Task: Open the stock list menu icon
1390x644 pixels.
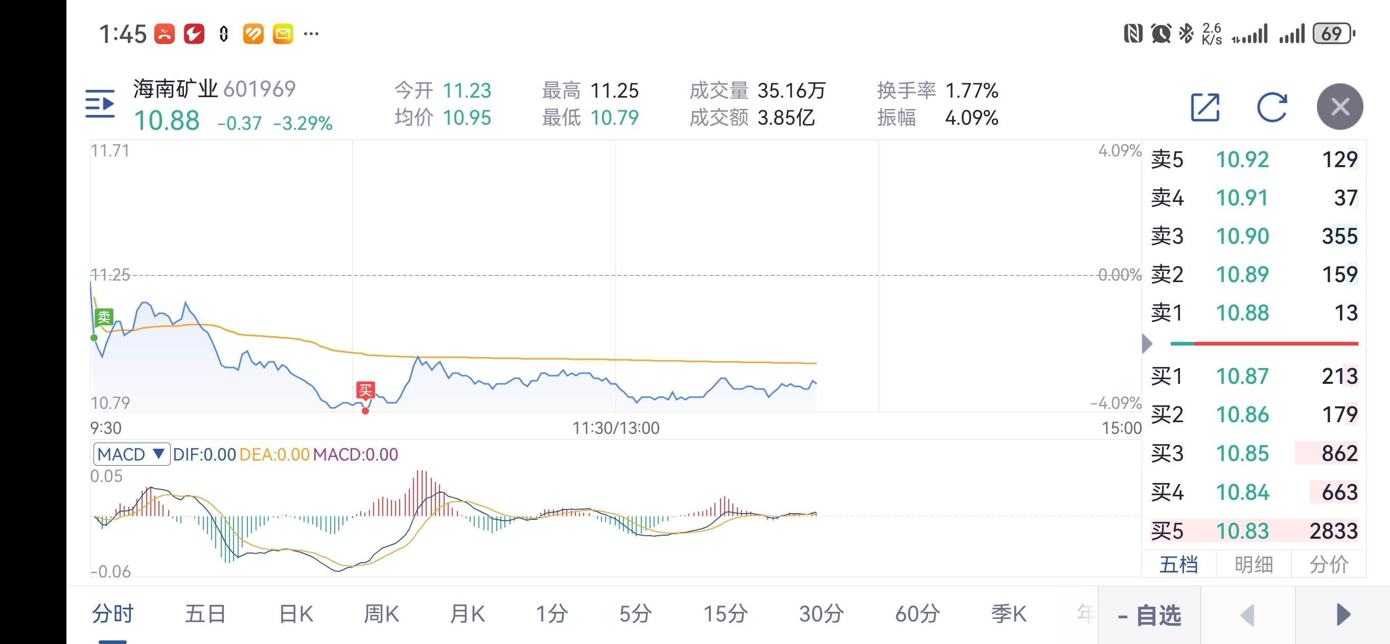Action: (100, 104)
